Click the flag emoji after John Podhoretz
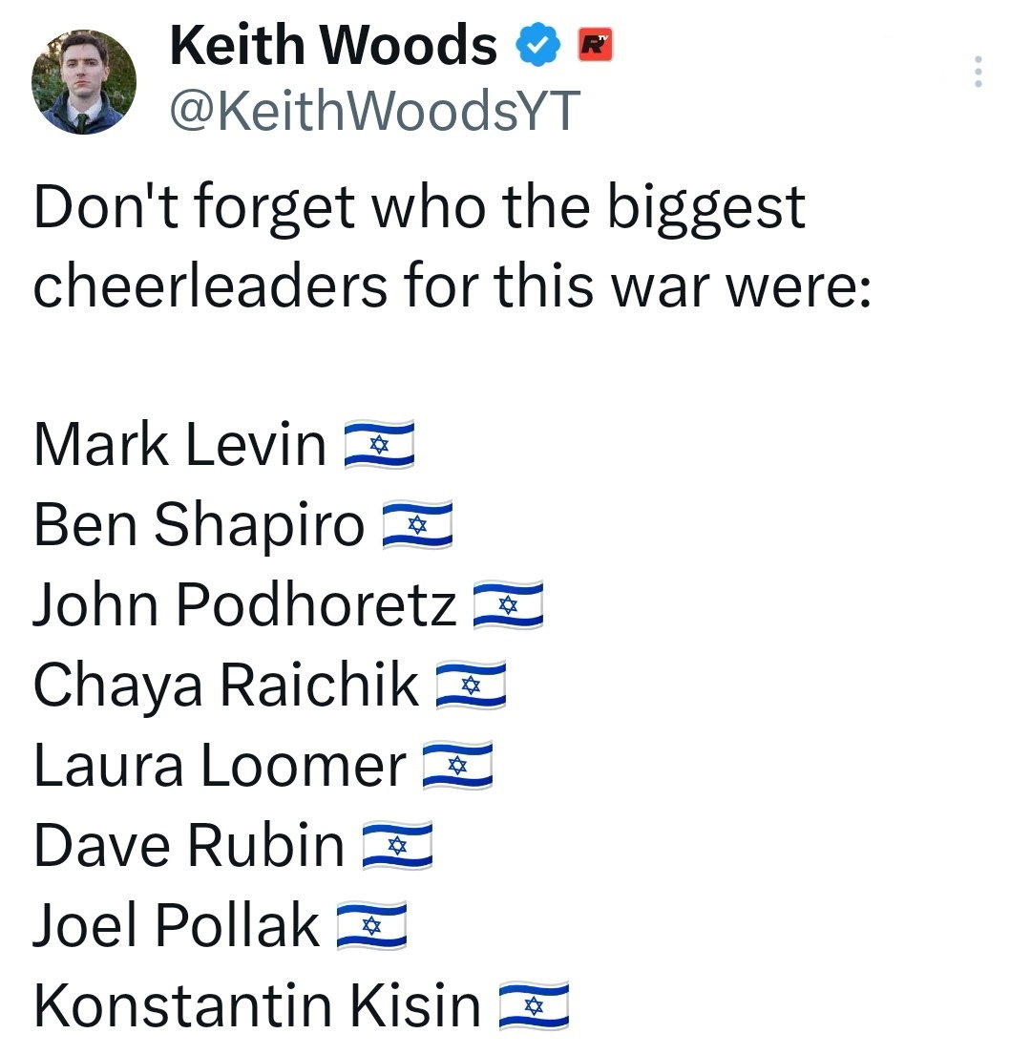The height and width of the screenshot is (1055, 1031). (x=508, y=605)
